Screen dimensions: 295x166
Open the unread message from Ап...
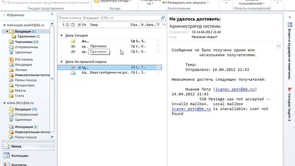(110, 41)
